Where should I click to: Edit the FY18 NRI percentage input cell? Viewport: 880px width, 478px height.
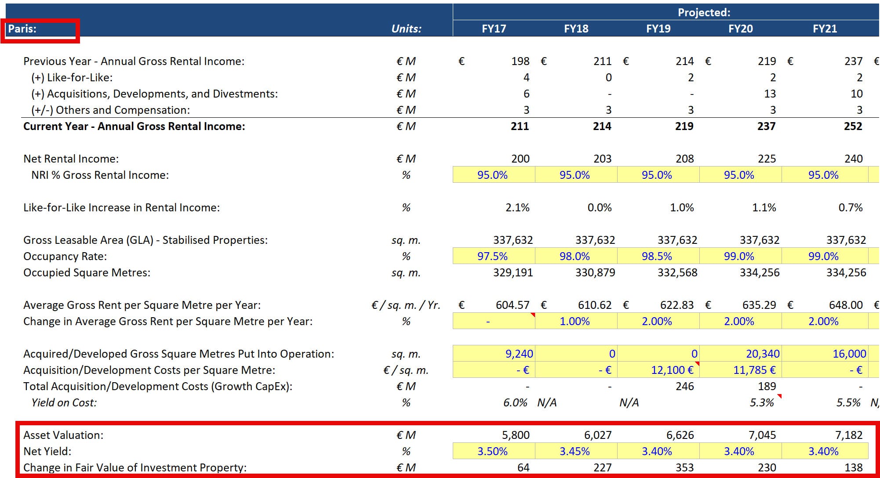(576, 174)
